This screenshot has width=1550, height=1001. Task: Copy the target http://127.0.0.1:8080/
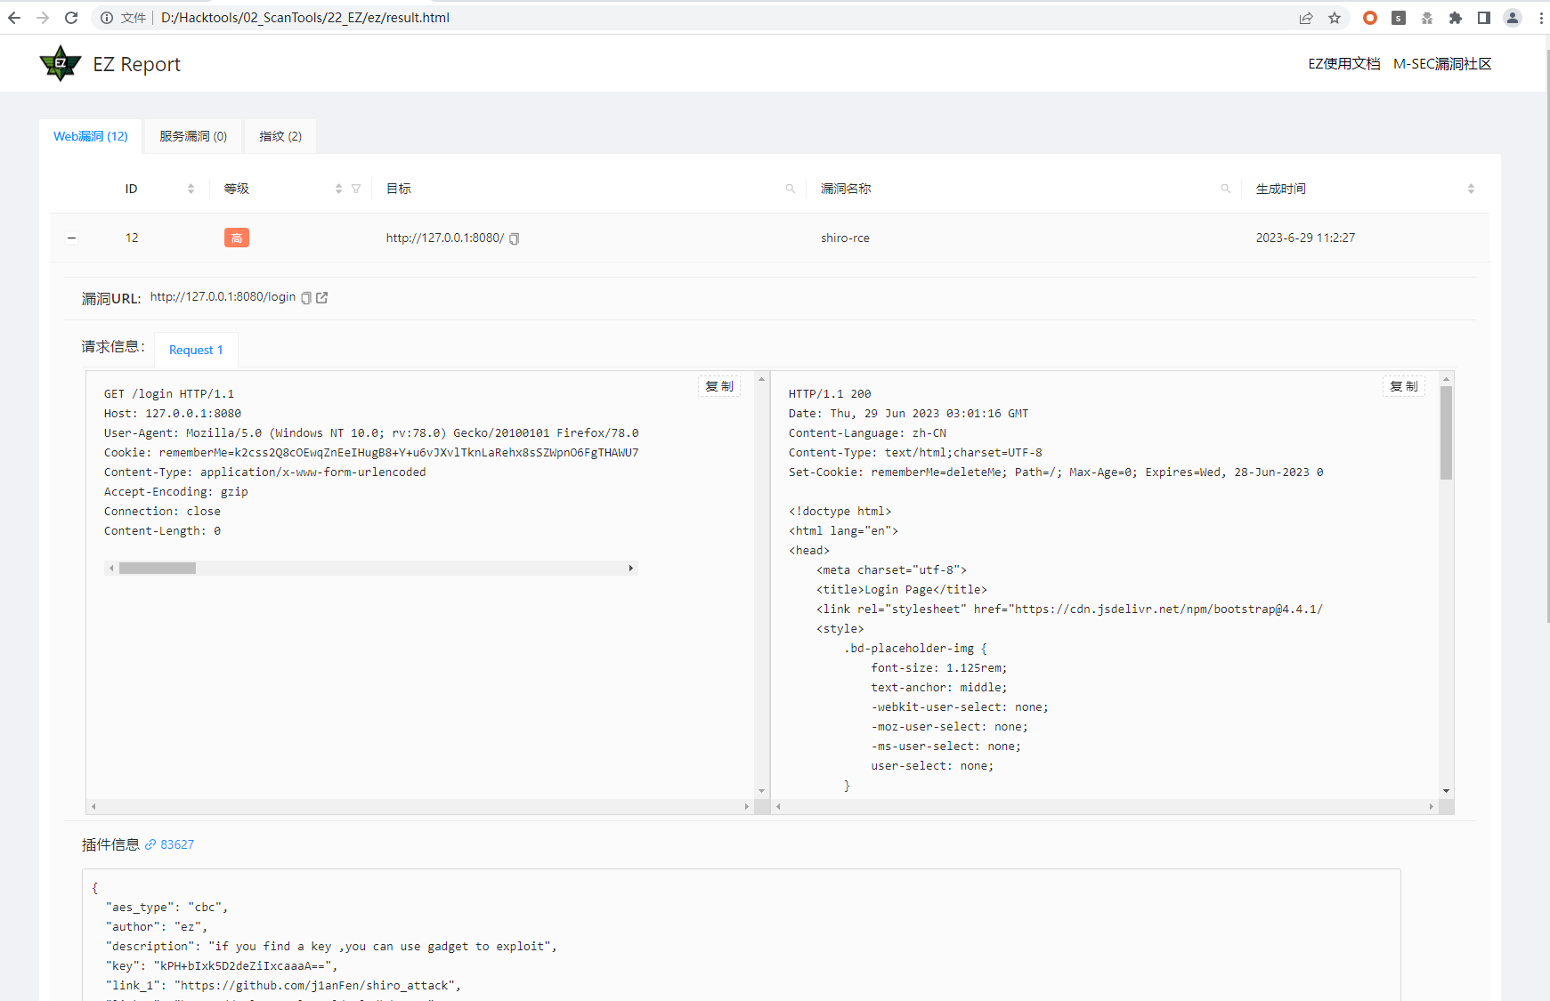[514, 238]
